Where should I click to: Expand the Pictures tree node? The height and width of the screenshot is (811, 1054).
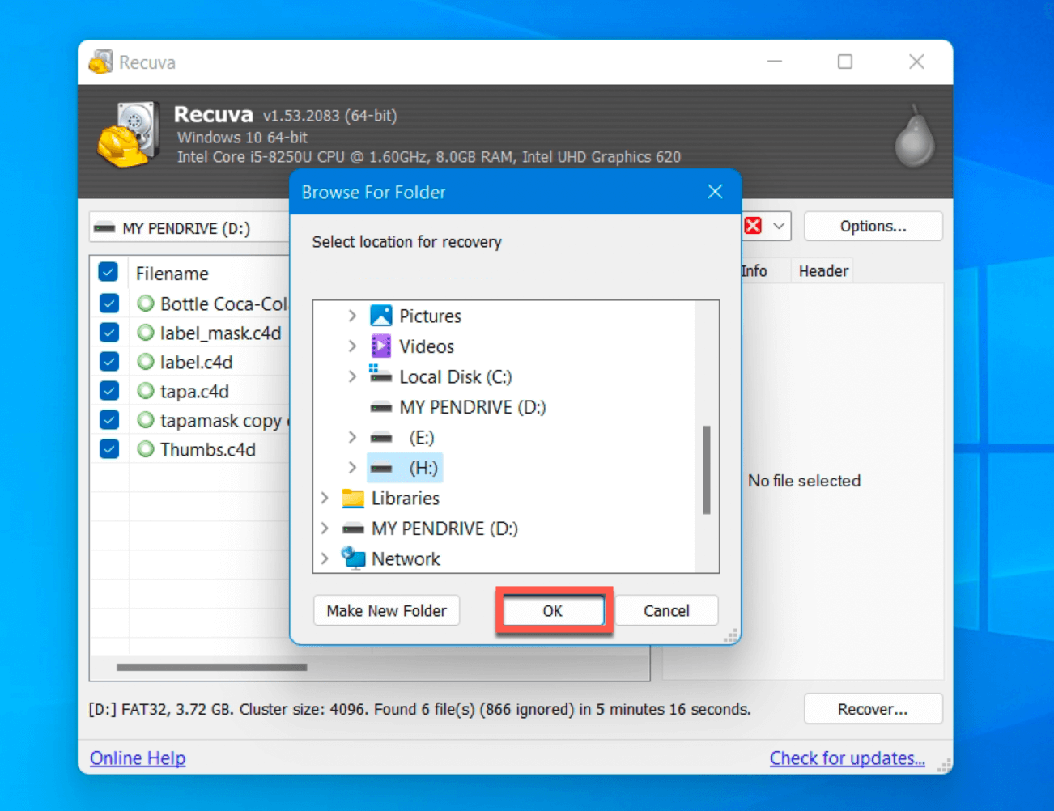352,316
